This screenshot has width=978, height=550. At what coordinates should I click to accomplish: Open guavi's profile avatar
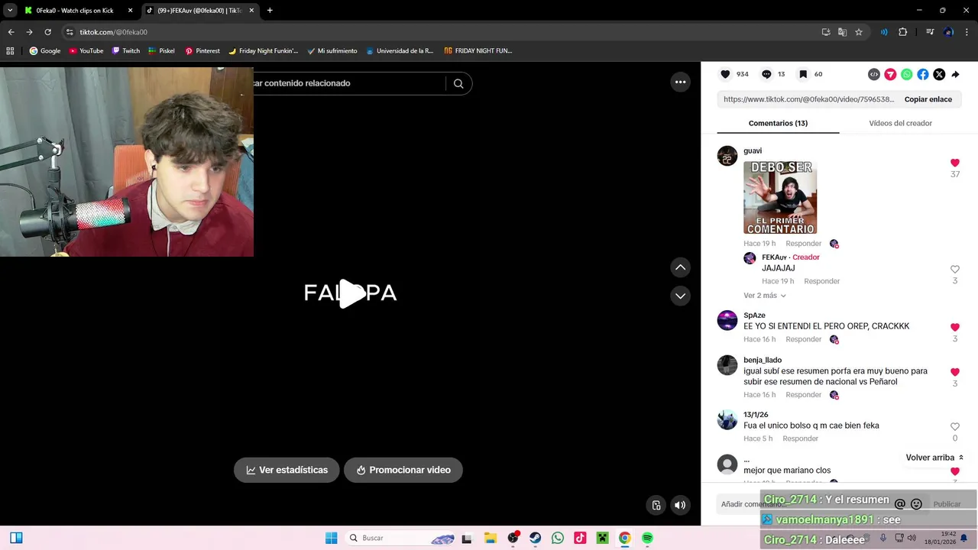(x=727, y=156)
